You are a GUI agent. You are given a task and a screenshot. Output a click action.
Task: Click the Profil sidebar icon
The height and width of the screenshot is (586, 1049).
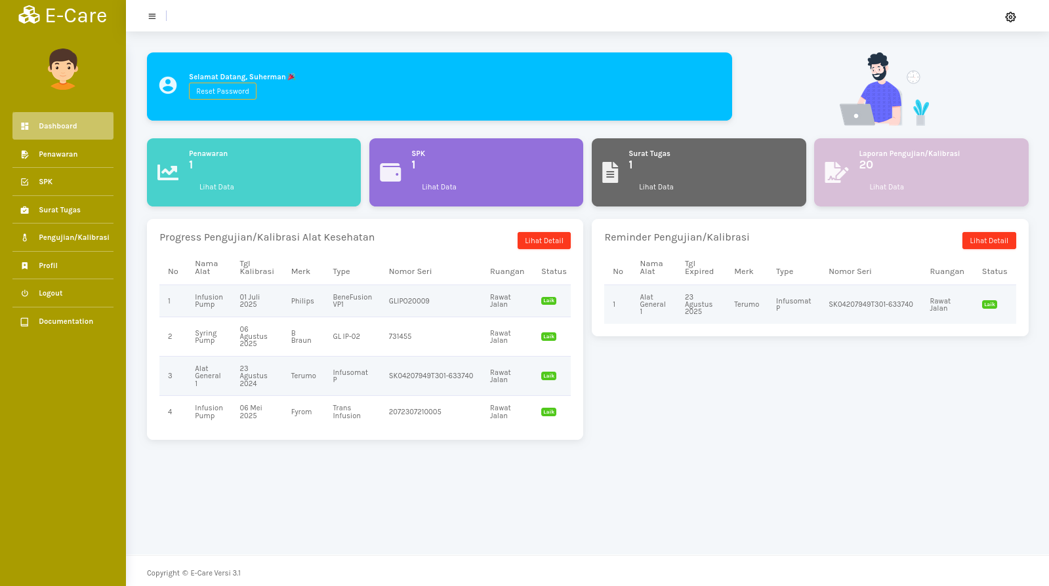[25, 266]
